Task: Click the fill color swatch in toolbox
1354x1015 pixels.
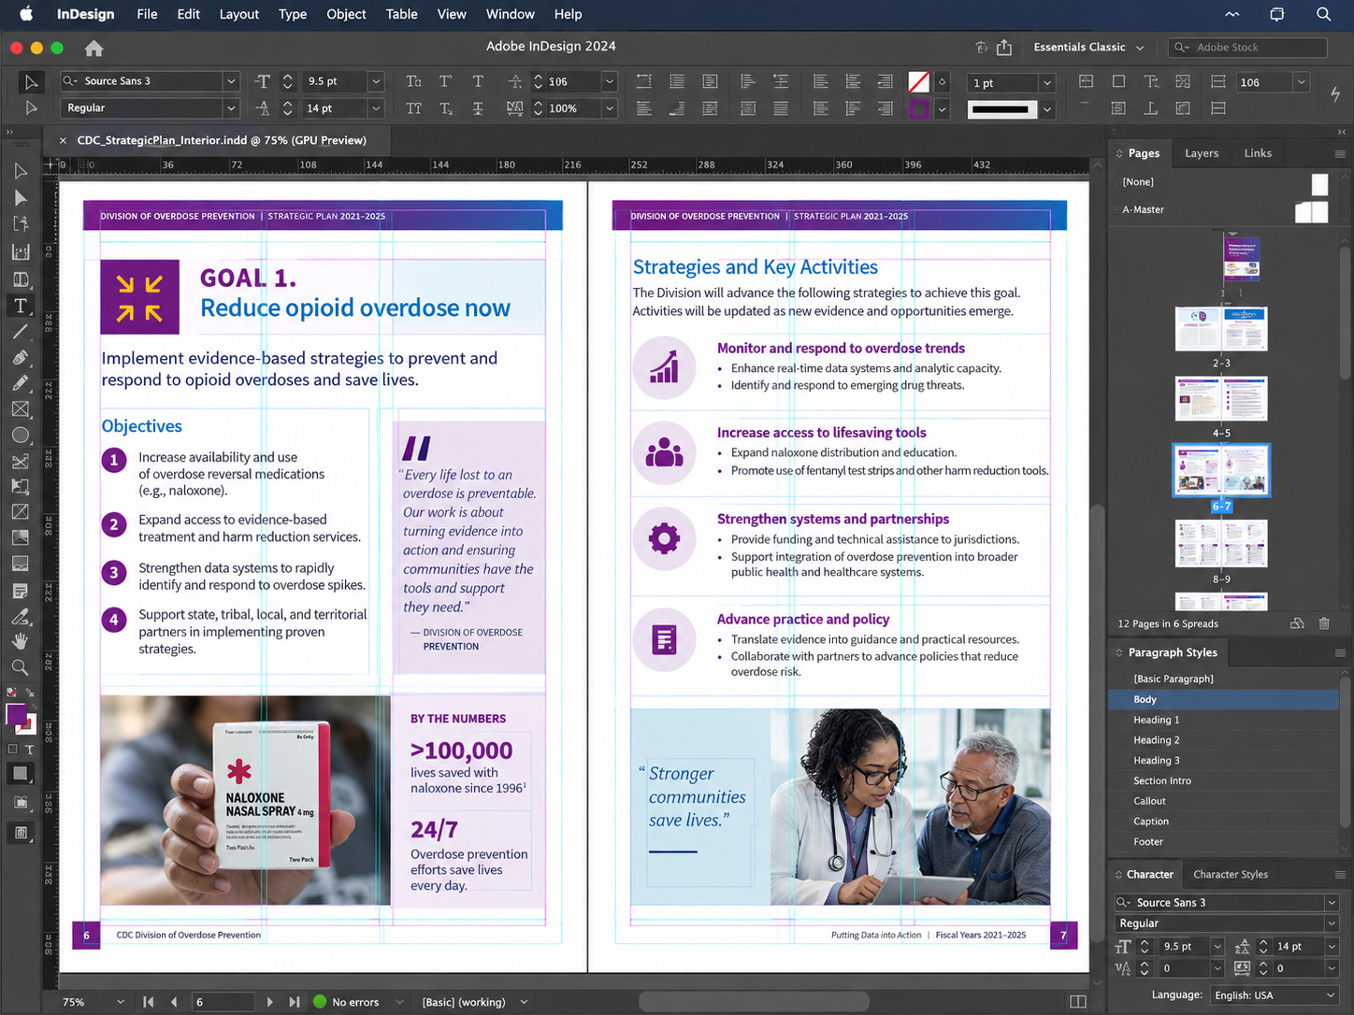Action: click(16, 715)
